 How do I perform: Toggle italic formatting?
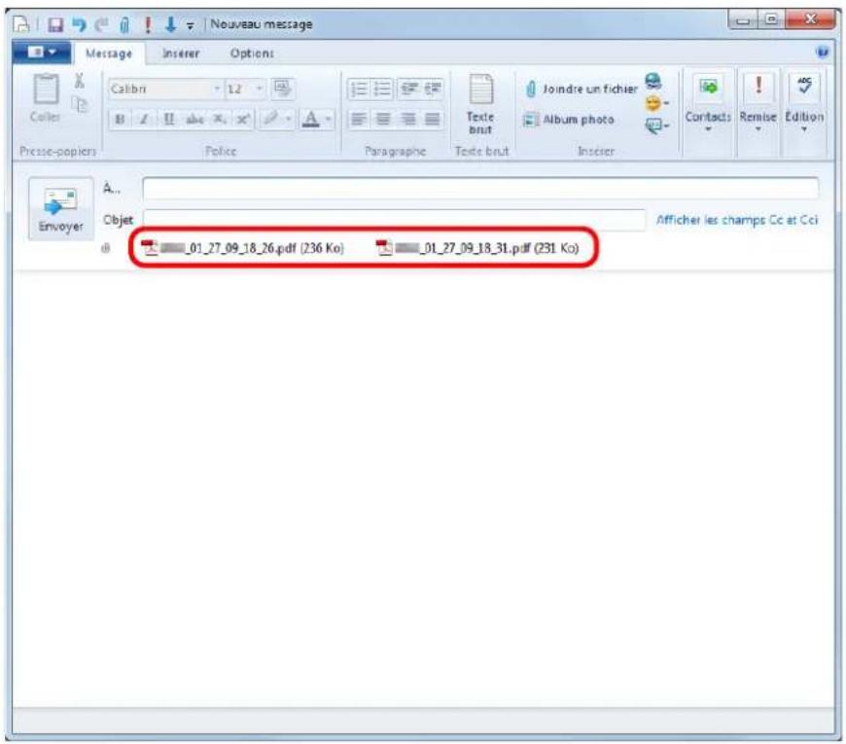click(x=144, y=120)
